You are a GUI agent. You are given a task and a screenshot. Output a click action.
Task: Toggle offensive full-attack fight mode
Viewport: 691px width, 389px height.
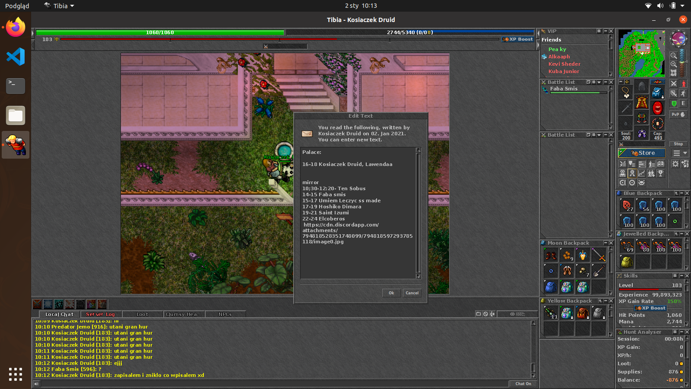674,84
